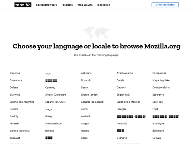Choose the Cymraeg language
The image size is (193, 144).
(x=50, y=87)
